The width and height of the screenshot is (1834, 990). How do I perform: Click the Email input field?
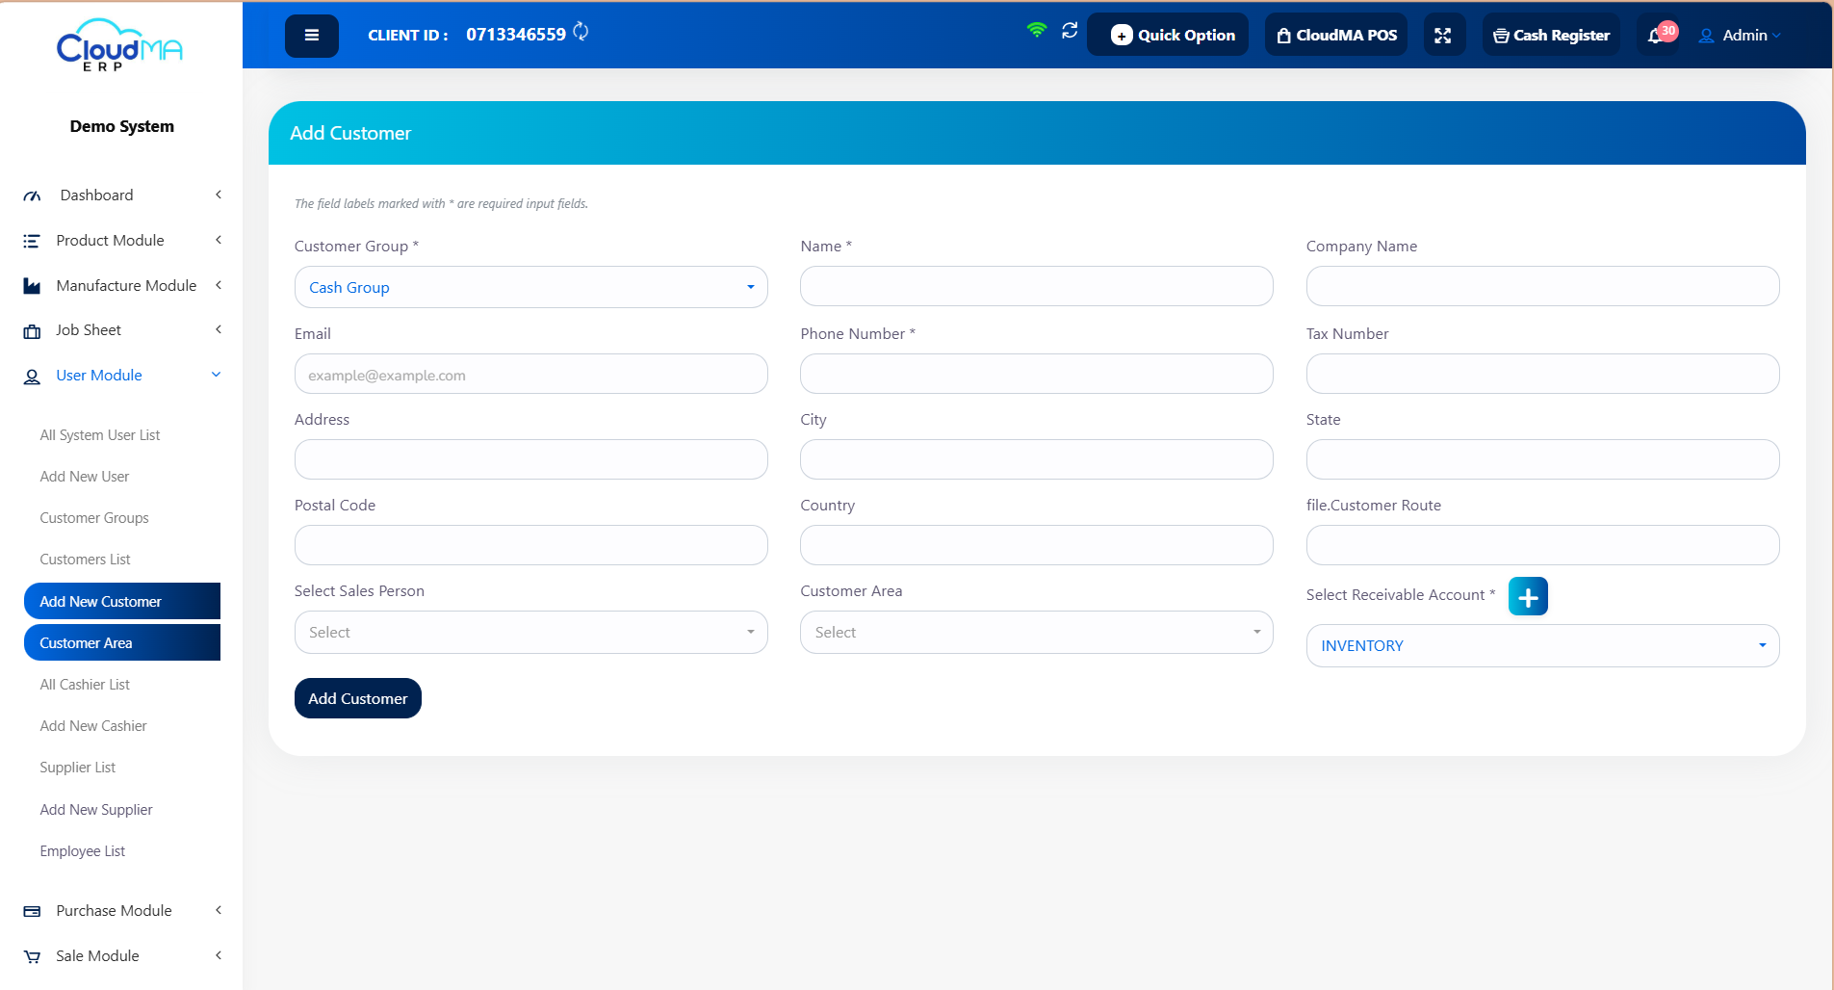coord(531,374)
